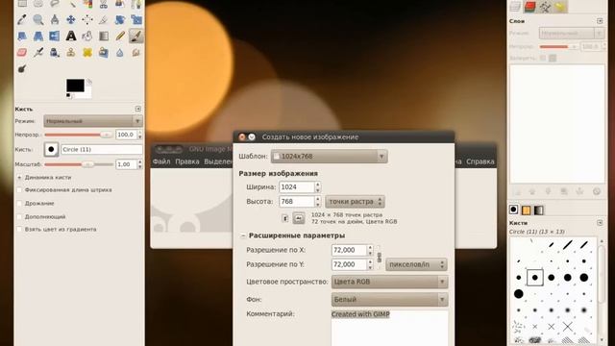Viewport: 615px width, 346px height.
Task: Select the Clone stamp tool
Action: click(71, 52)
